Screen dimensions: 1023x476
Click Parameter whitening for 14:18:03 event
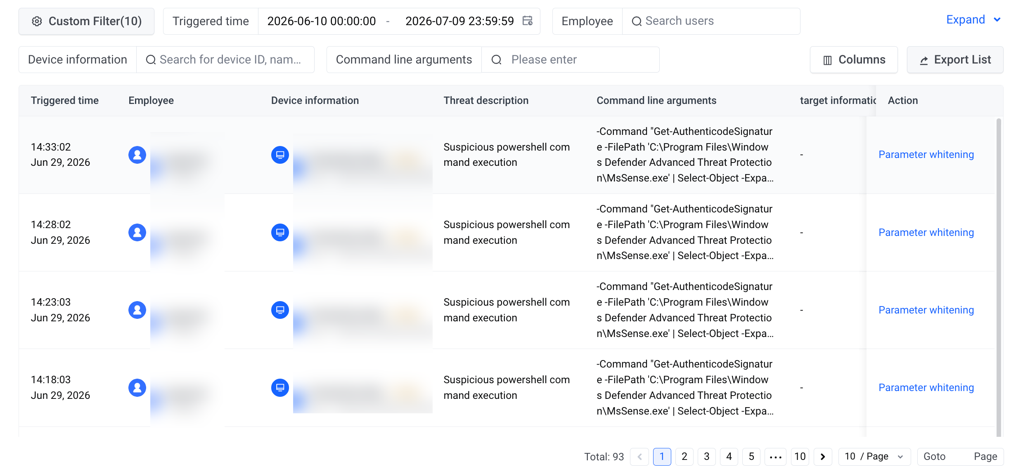pyautogui.click(x=926, y=387)
